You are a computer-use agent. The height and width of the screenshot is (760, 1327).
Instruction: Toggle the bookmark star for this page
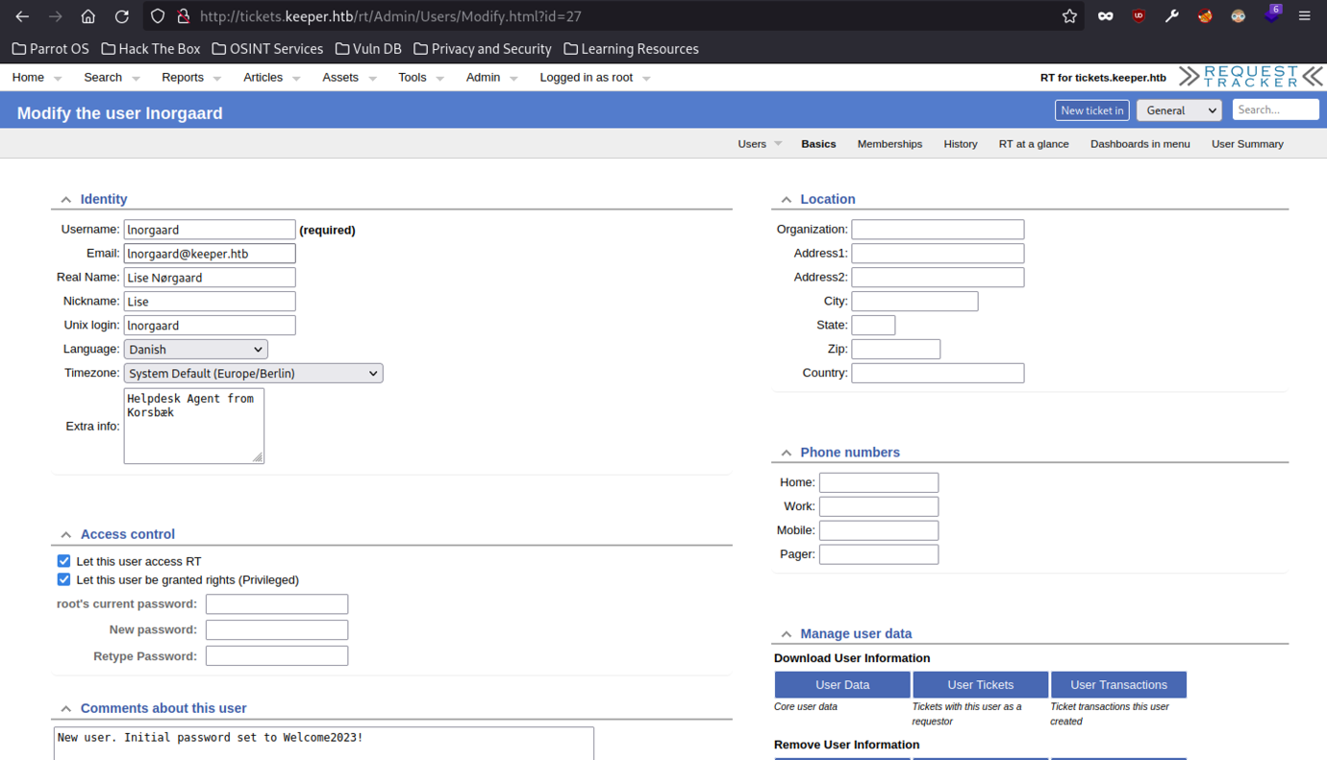point(1068,15)
